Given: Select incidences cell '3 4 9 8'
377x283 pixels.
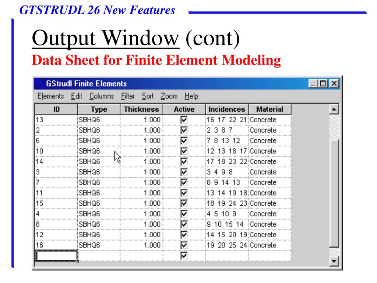Looking at the screenshot, I should 227,172.
